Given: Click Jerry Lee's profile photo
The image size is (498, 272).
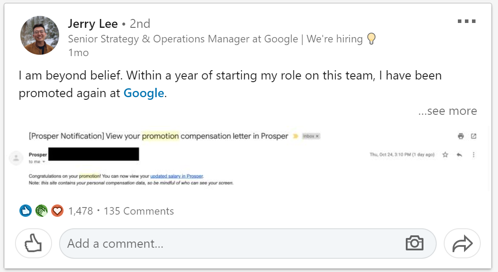Looking at the screenshot, I should (x=40, y=35).
